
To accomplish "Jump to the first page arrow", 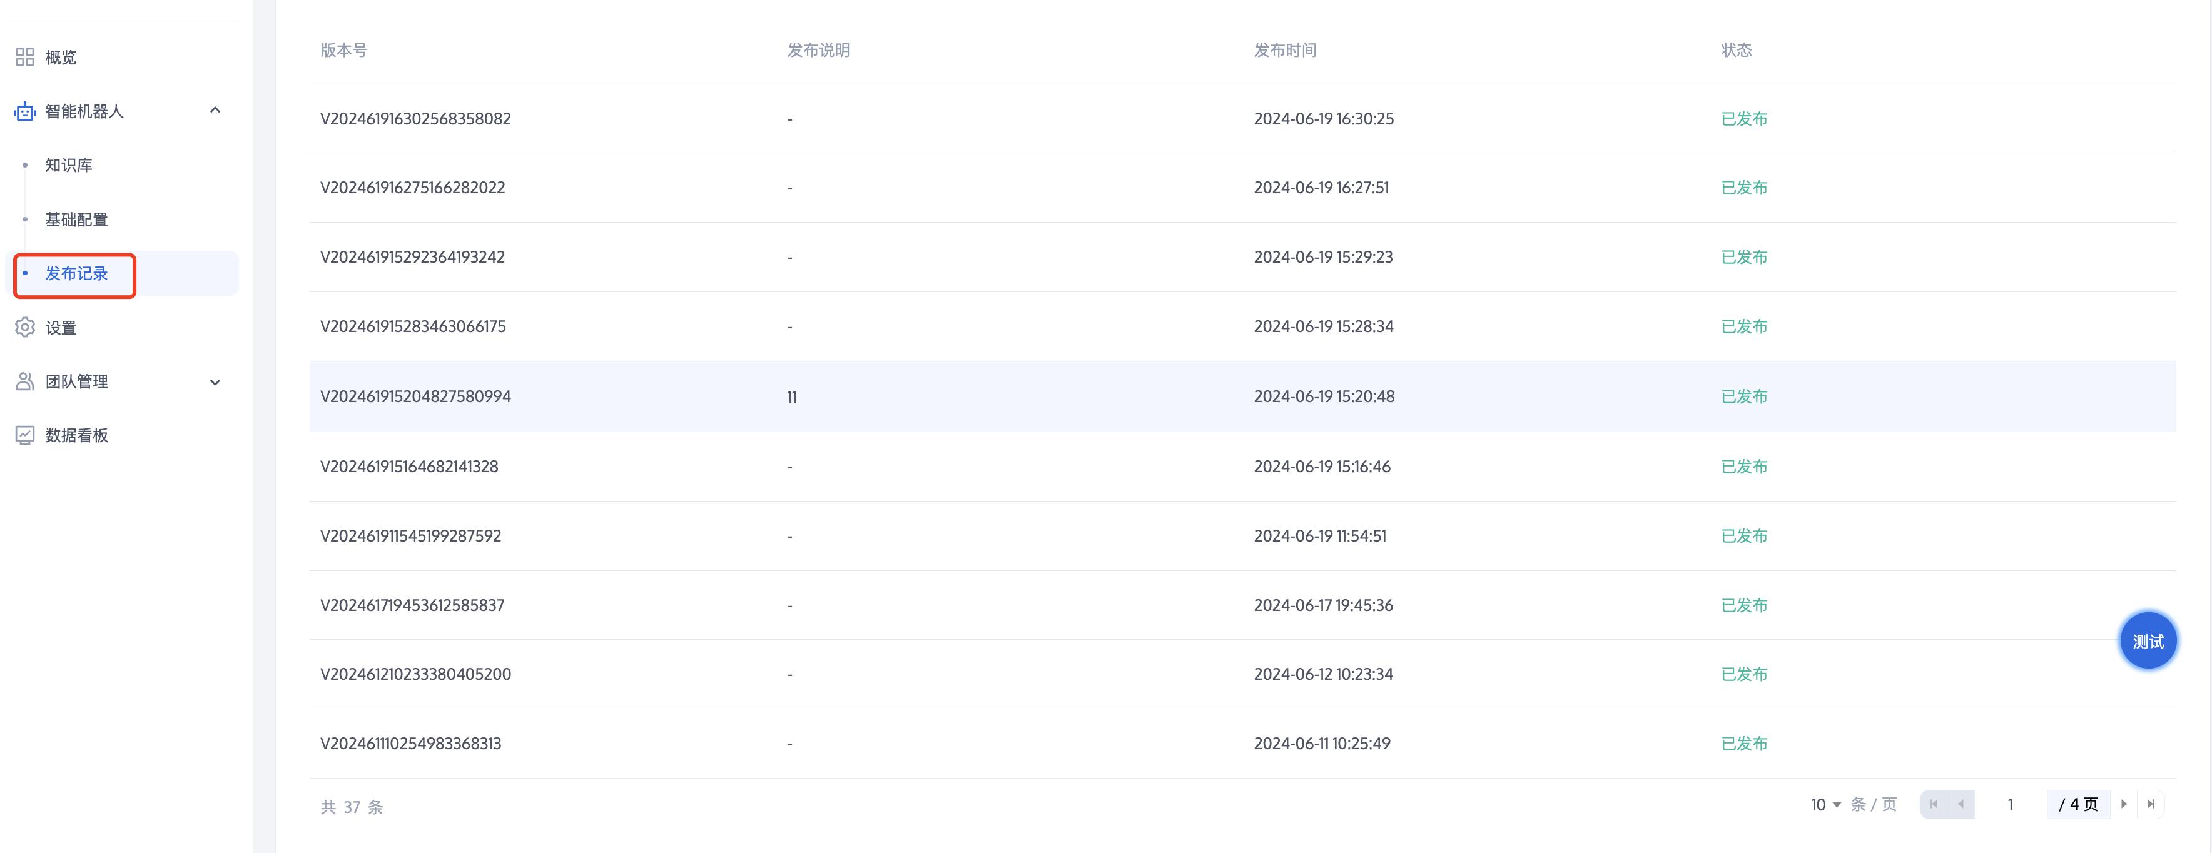I will (x=1934, y=804).
